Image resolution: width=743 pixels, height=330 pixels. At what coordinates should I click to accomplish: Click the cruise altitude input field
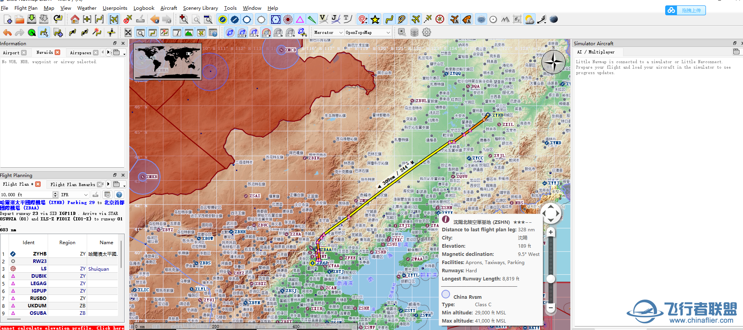[26, 195]
